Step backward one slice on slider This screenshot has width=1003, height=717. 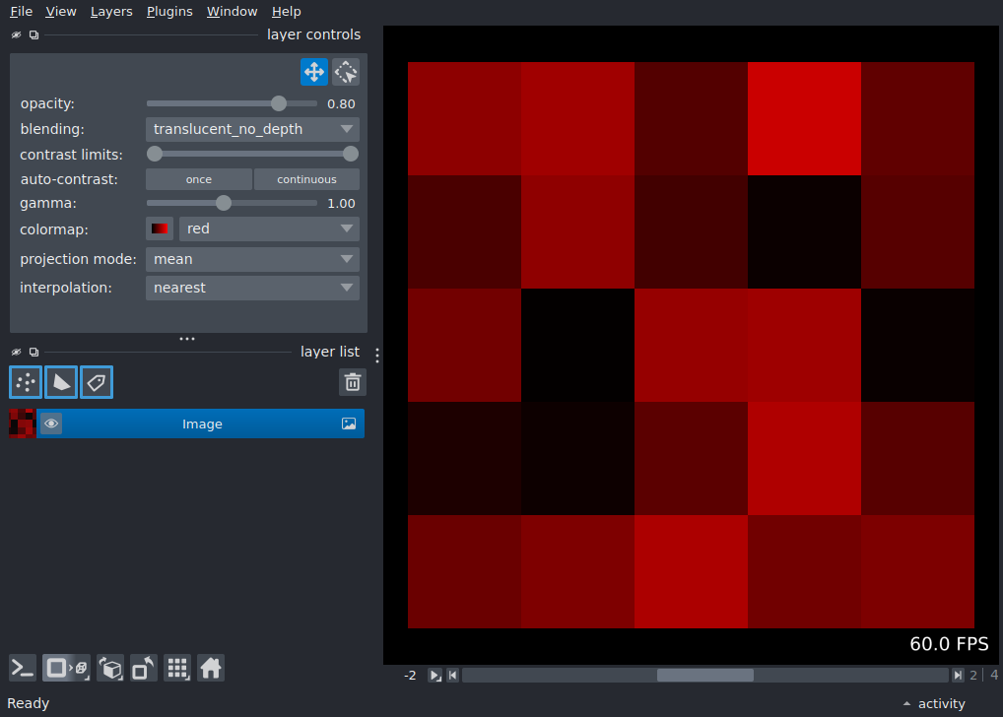(x=453, y=676)
